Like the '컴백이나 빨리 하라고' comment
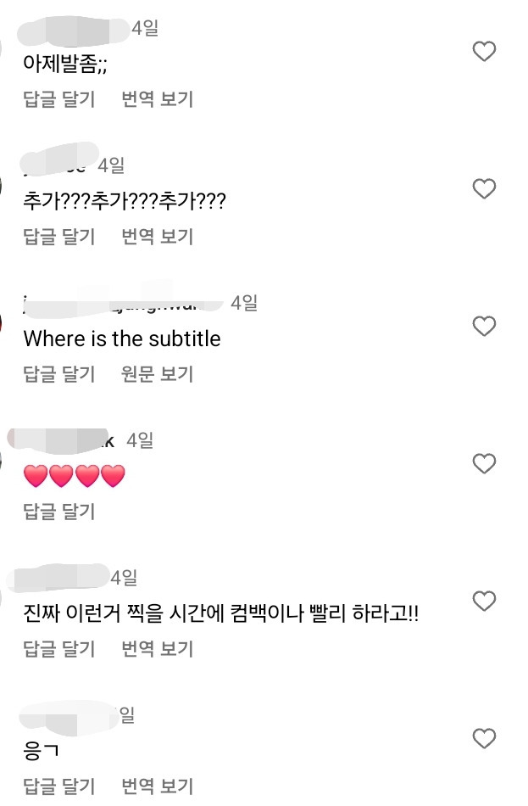 484,602
